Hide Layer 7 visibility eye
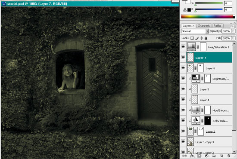Viewport: 237px width, 159px height. click(183, 57)
